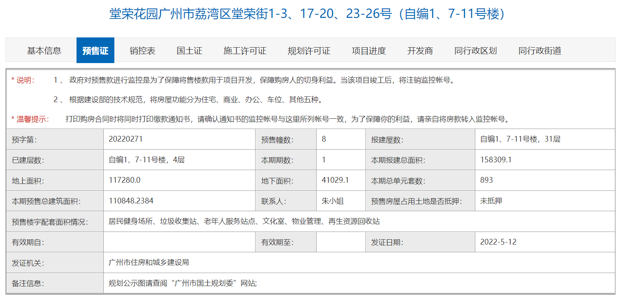621x295 pixels.
Task: Switch to the 项目进度 tab
Action: click(369, 50)
